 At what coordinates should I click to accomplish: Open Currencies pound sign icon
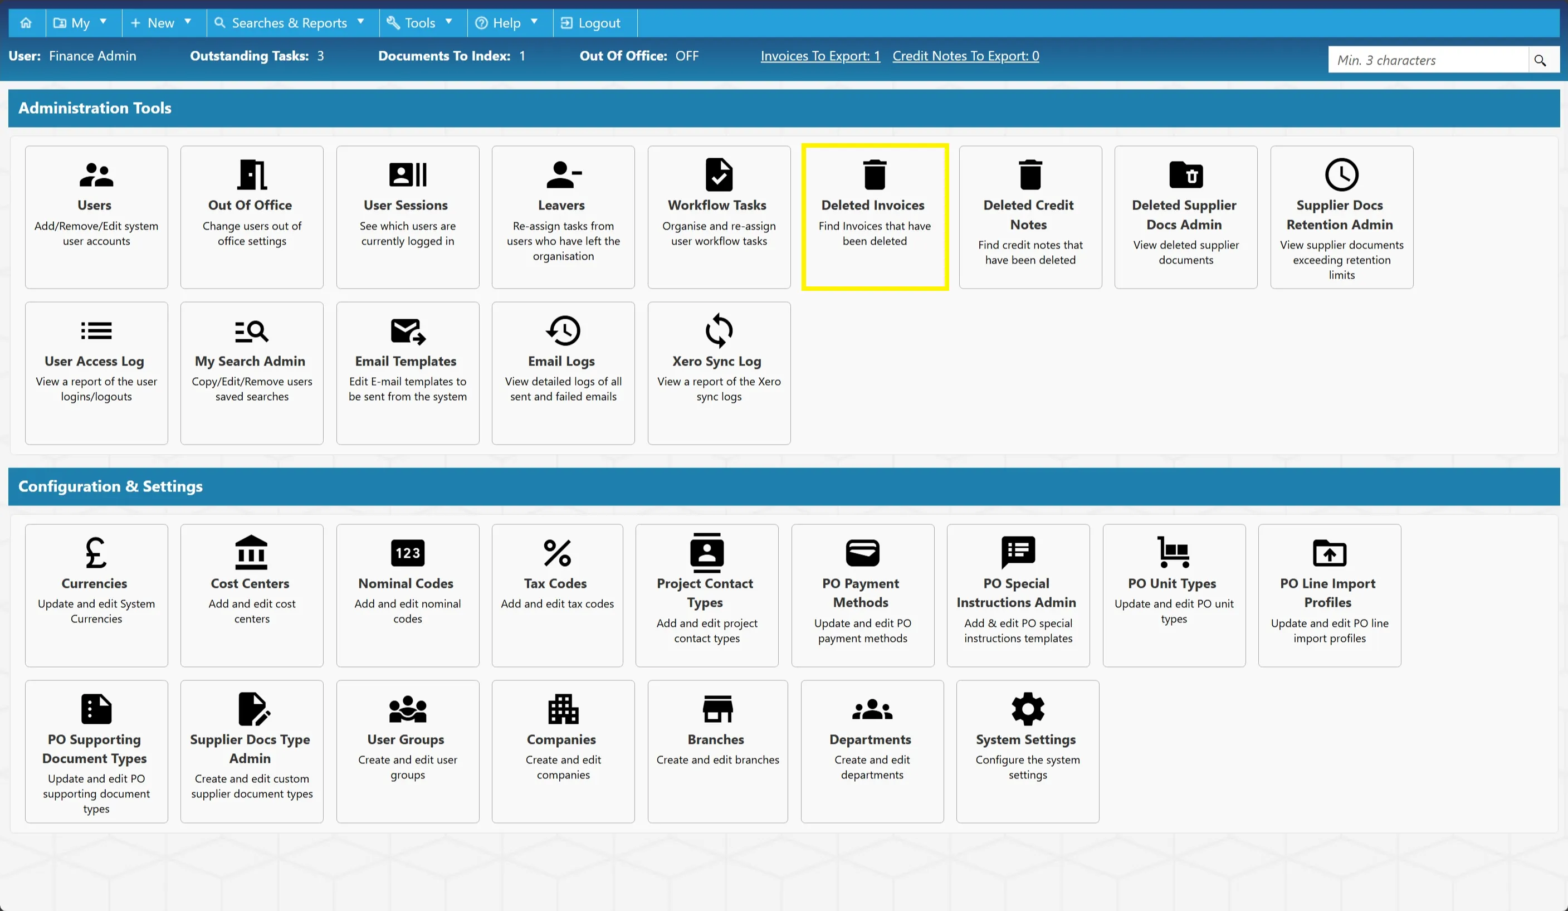click(x=96, y=553)
